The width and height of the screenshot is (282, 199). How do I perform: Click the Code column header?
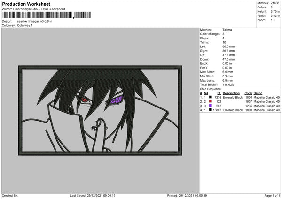pos(248,93)
